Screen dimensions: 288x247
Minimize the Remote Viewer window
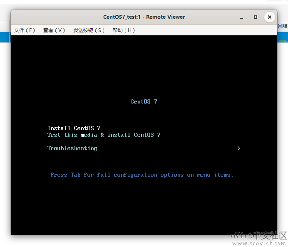click(241, 17)
